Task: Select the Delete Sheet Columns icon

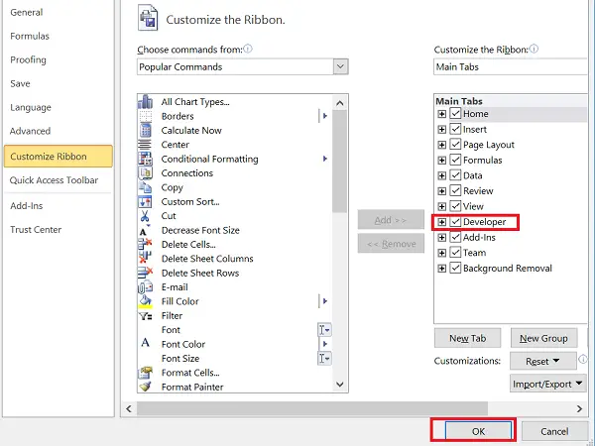Action: click(145, 259)
